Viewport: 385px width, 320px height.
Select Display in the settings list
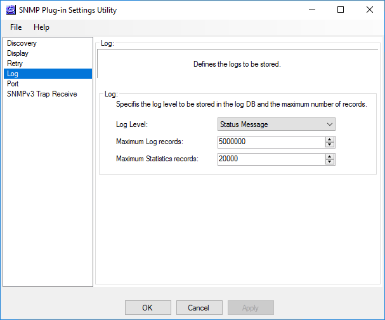pyautogui.click(x=18, y=53)
